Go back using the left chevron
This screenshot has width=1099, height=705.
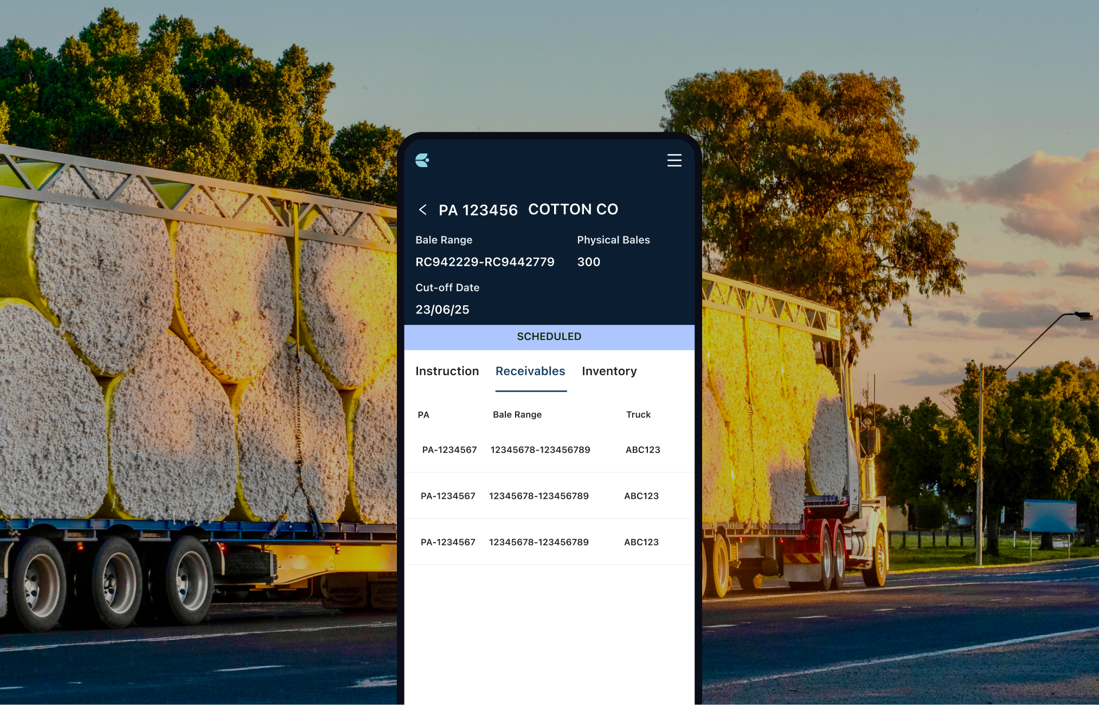[422, 210]
